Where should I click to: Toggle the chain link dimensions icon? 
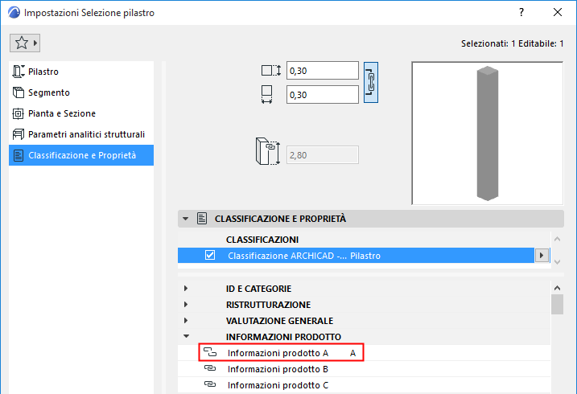pos(371,83)
